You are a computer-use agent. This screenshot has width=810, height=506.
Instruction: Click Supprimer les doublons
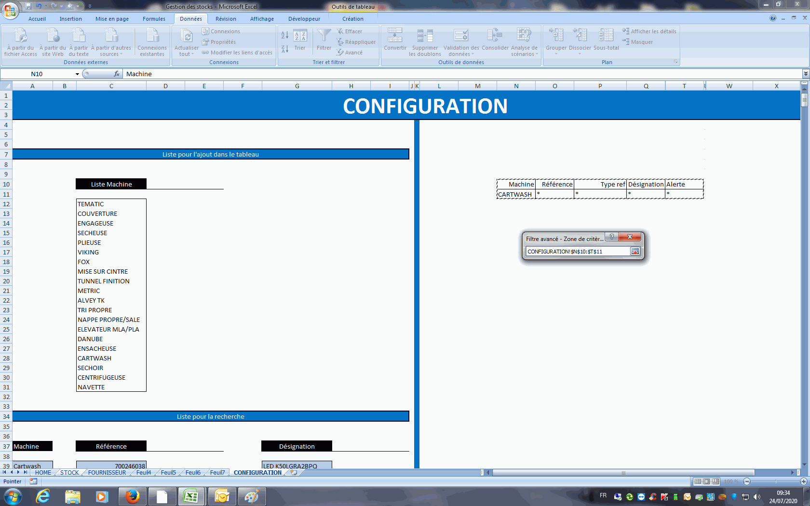tap(425, 42)
